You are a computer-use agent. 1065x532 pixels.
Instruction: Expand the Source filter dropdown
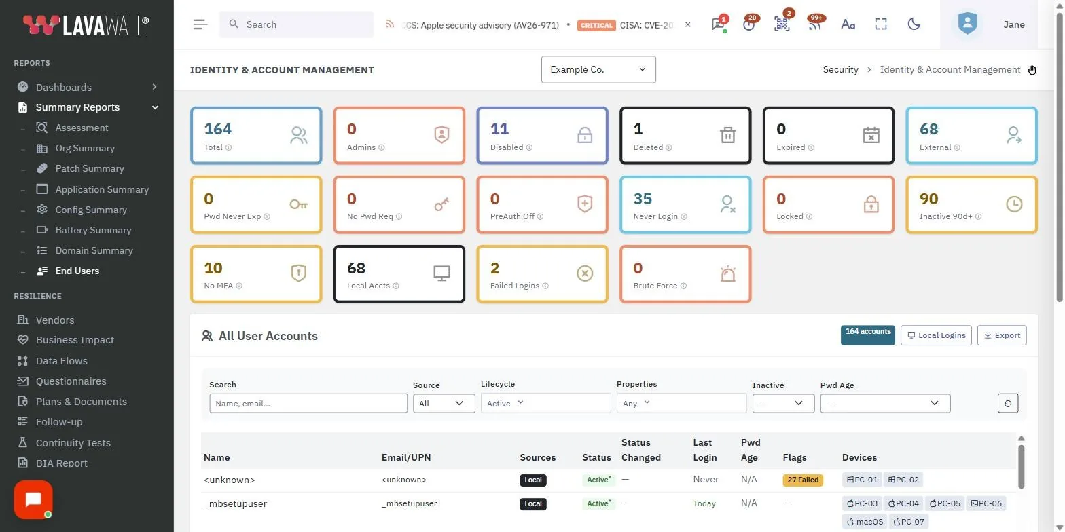point(444,403)
